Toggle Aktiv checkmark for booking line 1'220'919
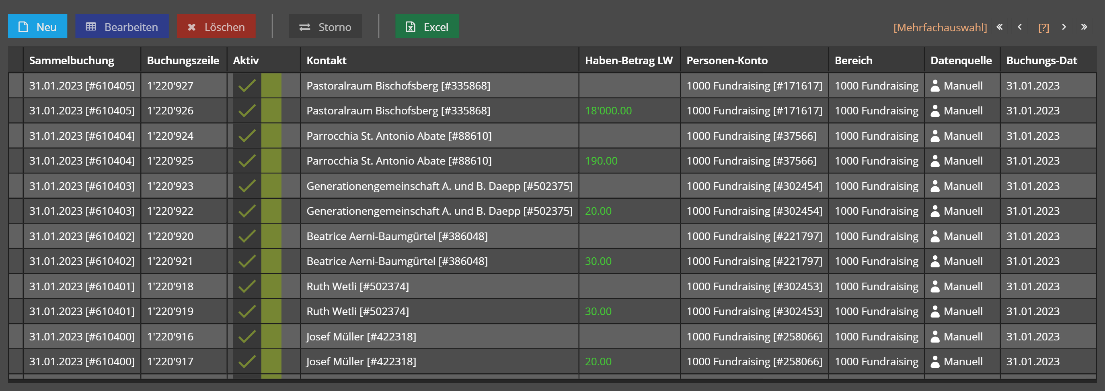 [x=247, y=312]
